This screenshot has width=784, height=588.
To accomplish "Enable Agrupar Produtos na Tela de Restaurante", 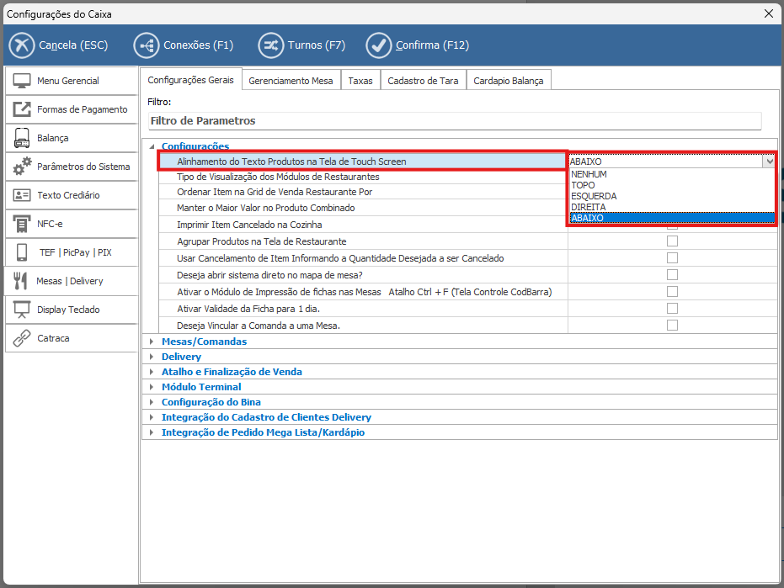I will 672,241.
